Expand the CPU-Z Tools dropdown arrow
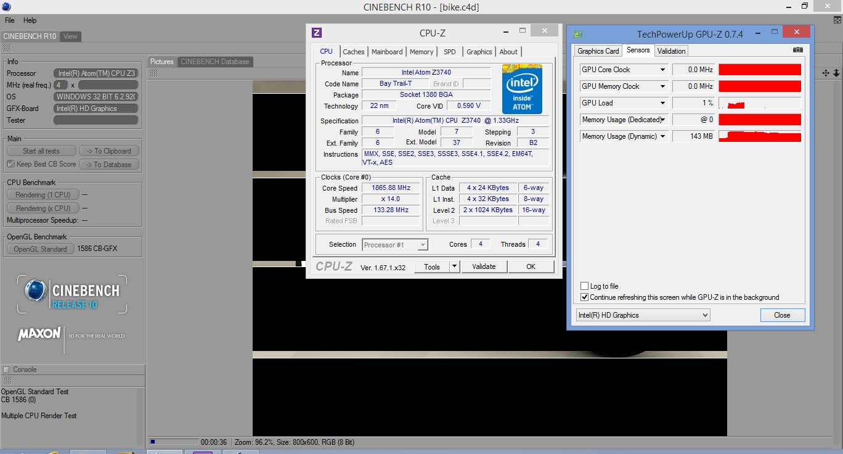The image size is (843, 454). (454, 266)
